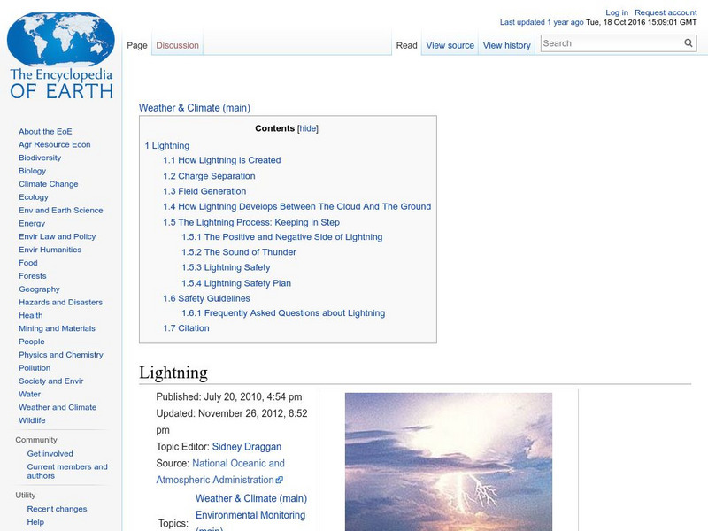Click Get involved under Community

[49, 452]
